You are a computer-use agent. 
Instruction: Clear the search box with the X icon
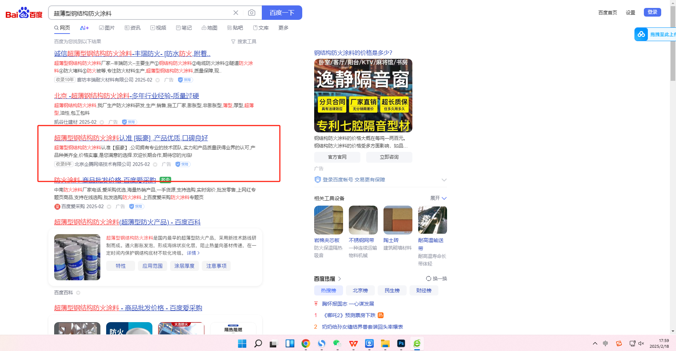[x=236, y=13]
